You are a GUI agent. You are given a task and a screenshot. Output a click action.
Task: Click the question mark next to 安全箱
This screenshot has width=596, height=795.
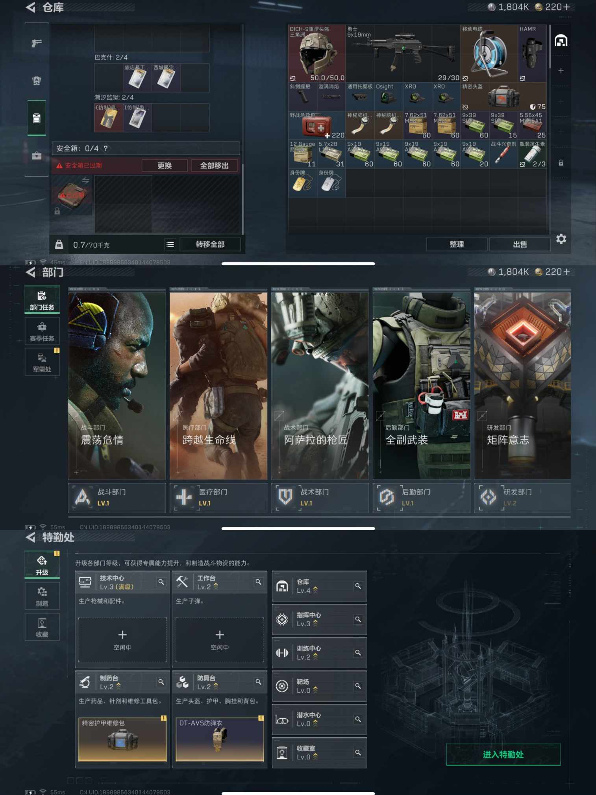(106, 148)
